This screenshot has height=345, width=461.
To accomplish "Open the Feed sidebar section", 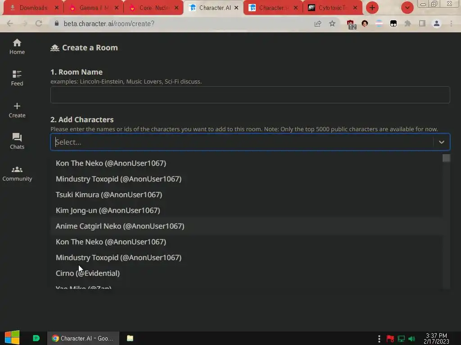I will click(17, 78).
